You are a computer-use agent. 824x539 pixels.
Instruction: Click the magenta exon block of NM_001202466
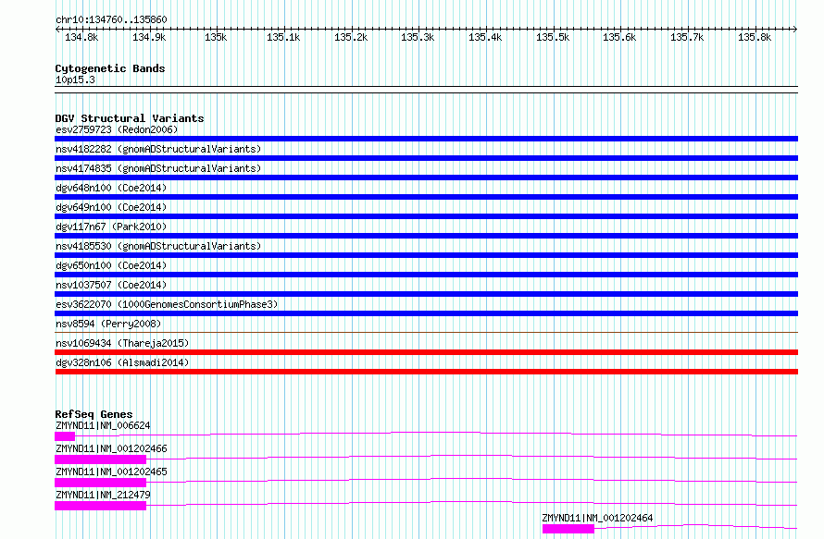(100, 459)
